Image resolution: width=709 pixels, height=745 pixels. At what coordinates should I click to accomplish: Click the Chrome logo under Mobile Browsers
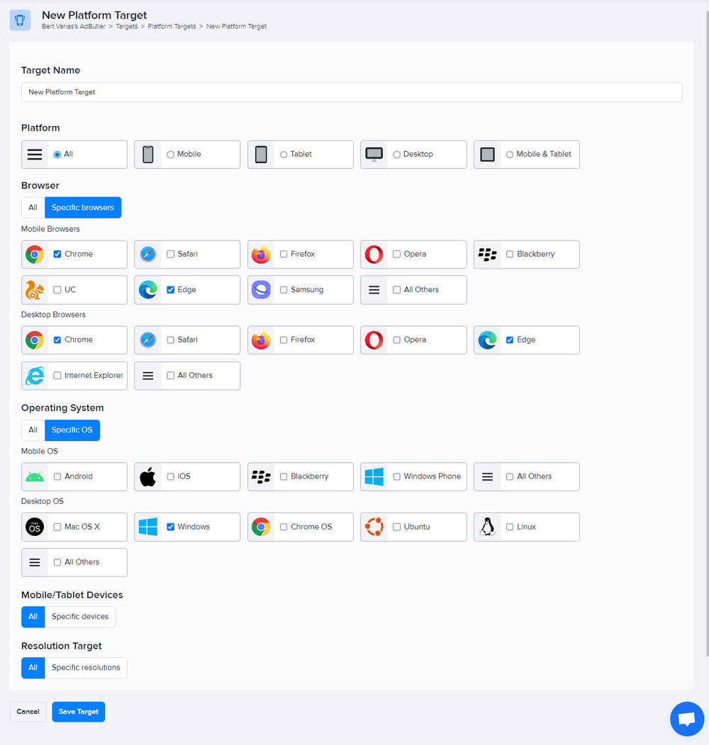(x=35, y=254)
